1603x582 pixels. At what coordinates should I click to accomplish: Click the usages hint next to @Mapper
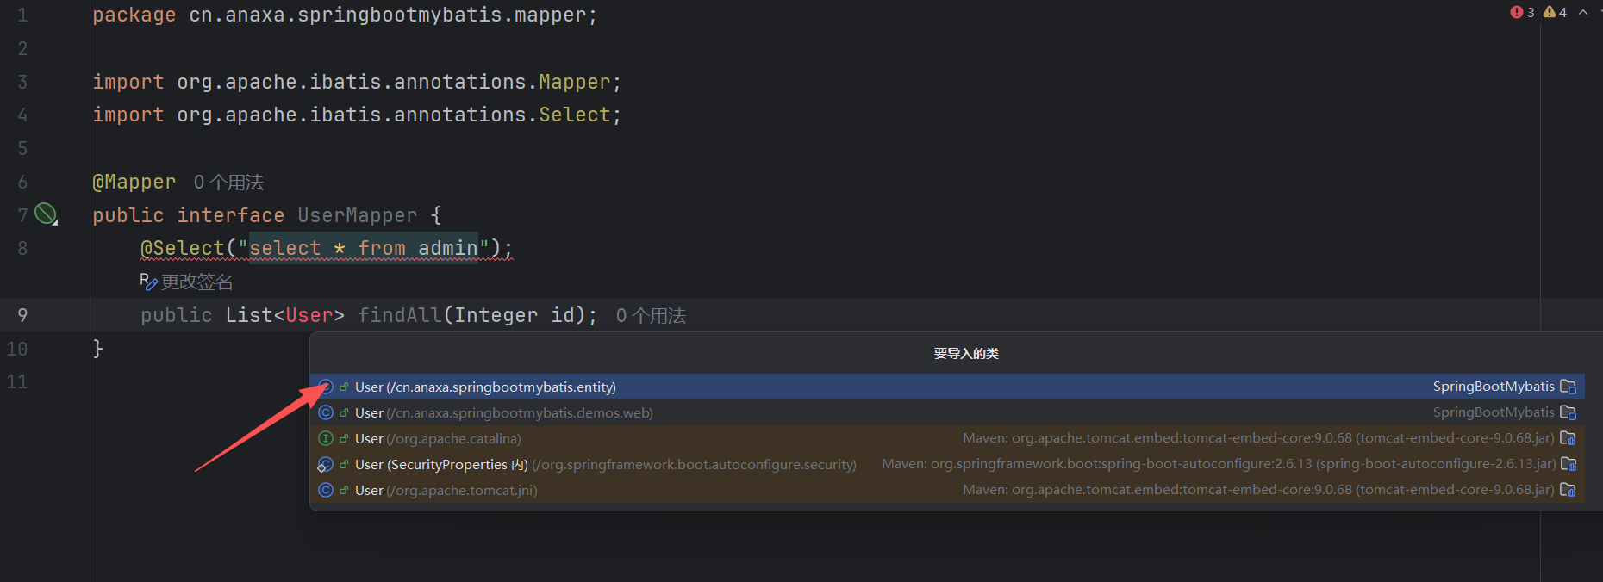click(228, 183)
